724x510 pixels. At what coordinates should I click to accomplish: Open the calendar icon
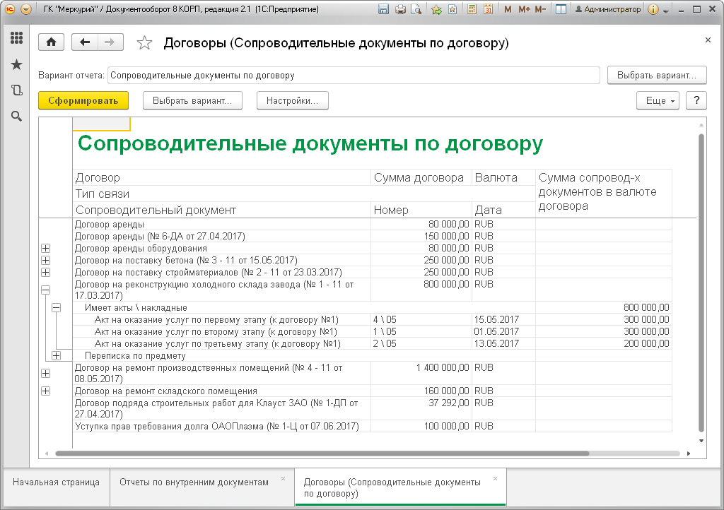[488, 9]
